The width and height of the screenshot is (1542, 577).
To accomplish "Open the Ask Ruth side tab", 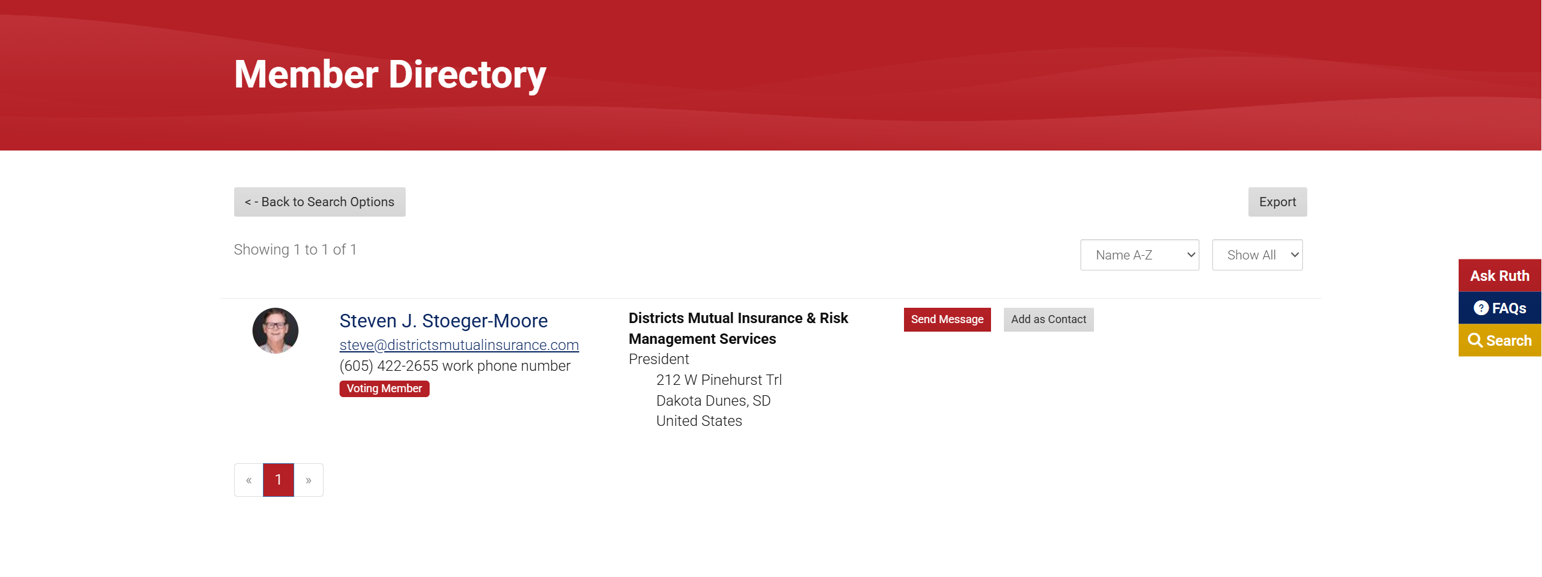I will (x=1499, y=275).
